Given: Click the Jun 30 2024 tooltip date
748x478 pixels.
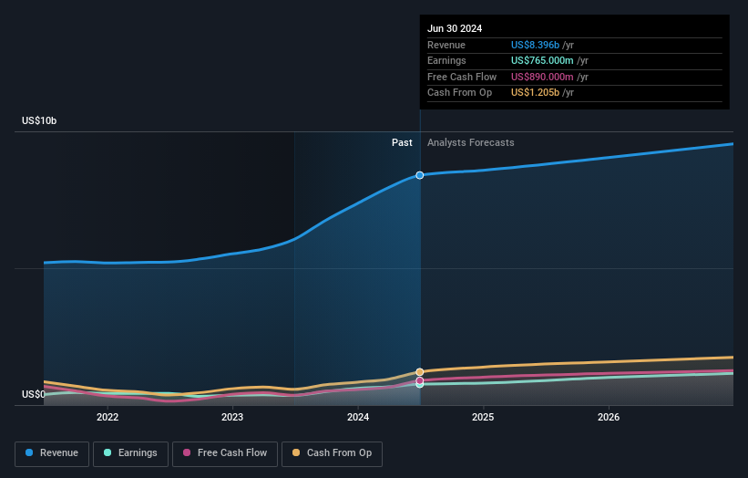Looking at the screenshot, I should tap(455, 28).
